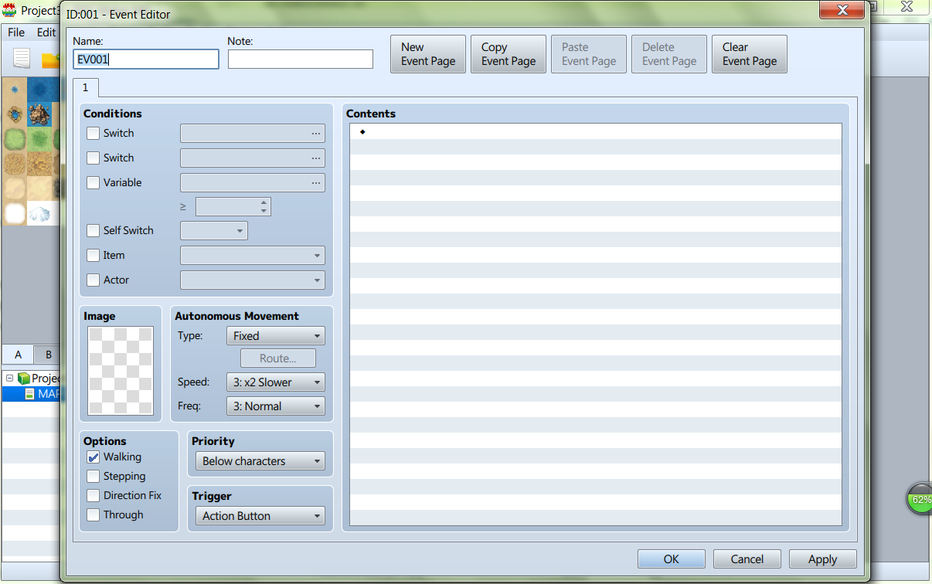This screenshot has height=584, width=932.
Task: Open the Item condition dropdown
Action: (253, 256)
